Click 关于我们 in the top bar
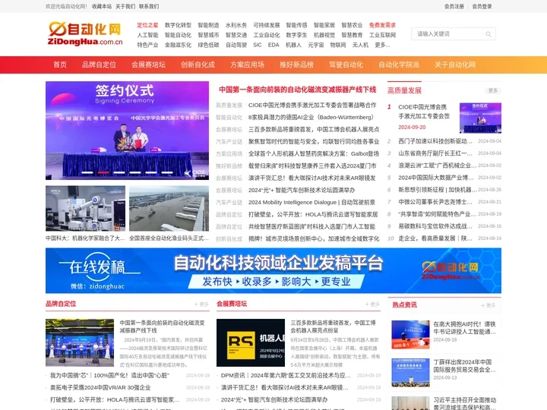The image size is (547, 410). tap(125, 6)
